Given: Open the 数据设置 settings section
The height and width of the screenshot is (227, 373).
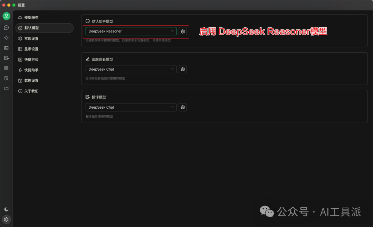Looking at the screenshot, I should (x=44, y=80).
